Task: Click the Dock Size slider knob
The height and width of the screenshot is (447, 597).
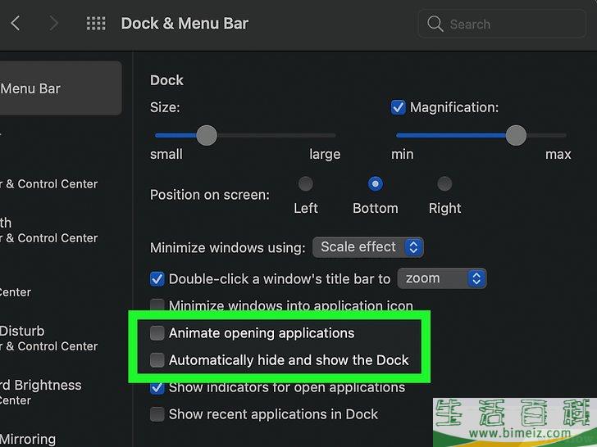Action: coord(207,135)
